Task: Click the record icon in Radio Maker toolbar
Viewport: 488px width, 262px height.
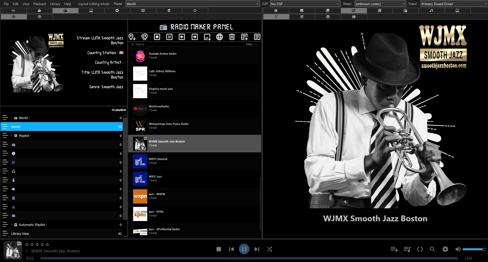Action: 157,37
